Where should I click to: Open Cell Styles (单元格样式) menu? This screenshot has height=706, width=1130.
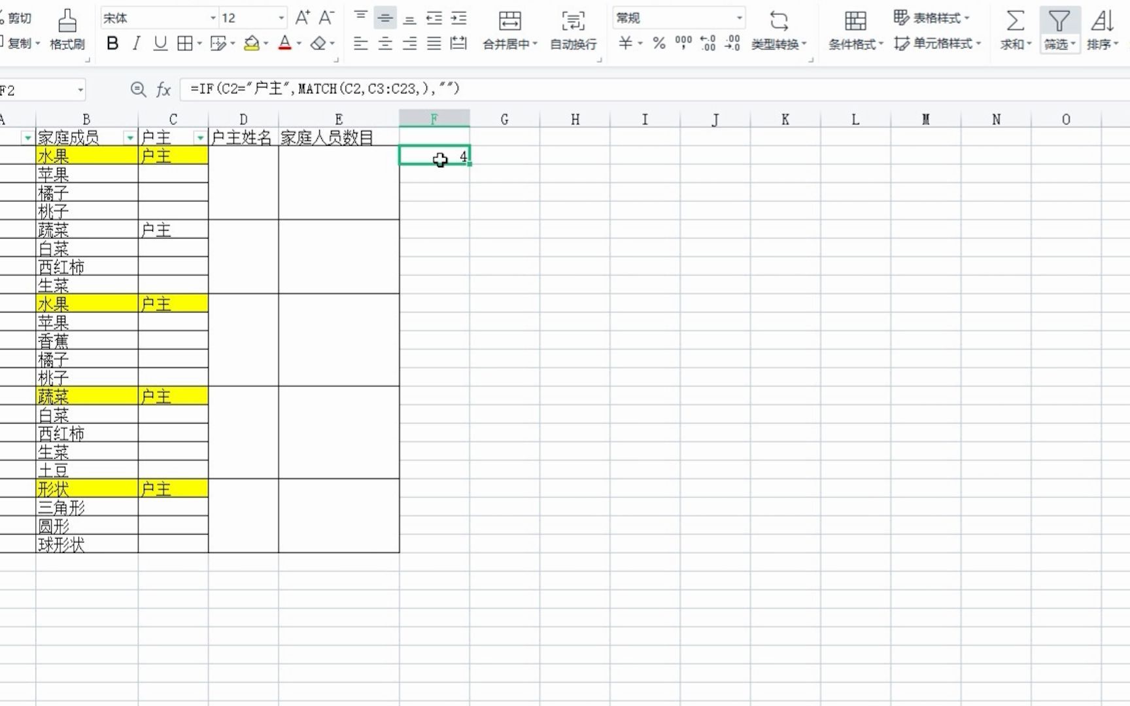(x=938, y=44)
